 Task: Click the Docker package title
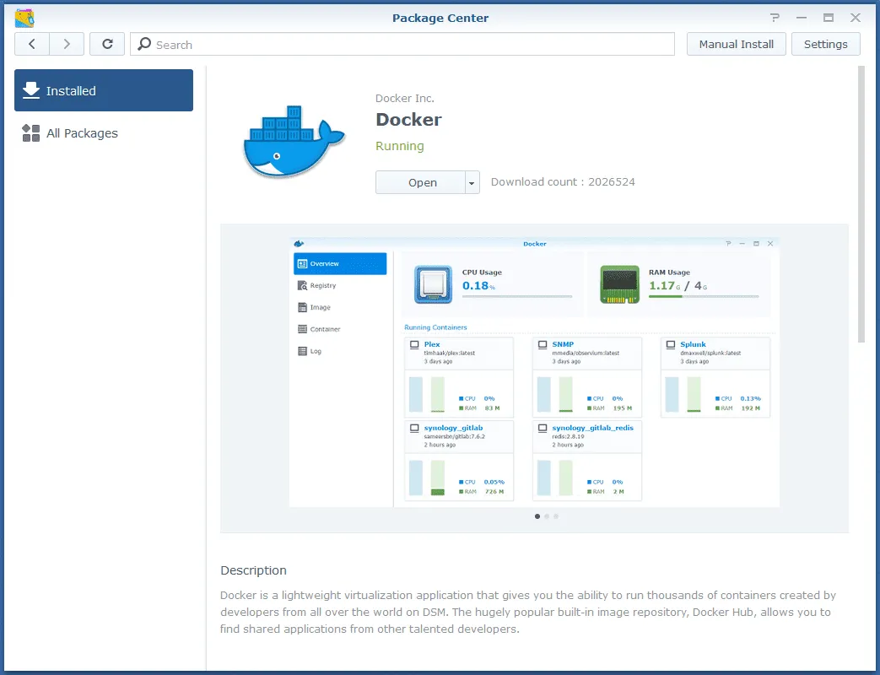408,120
